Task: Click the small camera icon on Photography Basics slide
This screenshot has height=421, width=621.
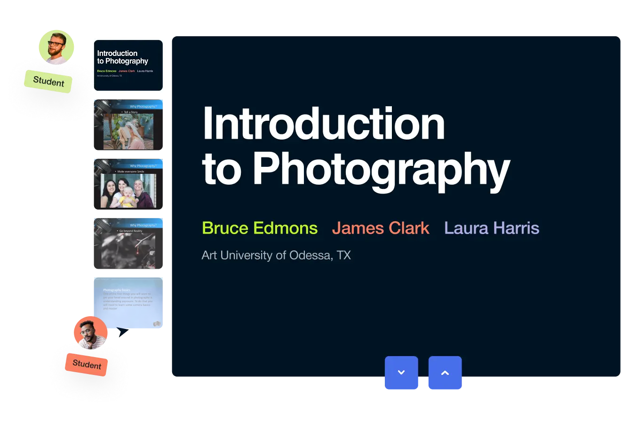Action: tap(157, 323)
